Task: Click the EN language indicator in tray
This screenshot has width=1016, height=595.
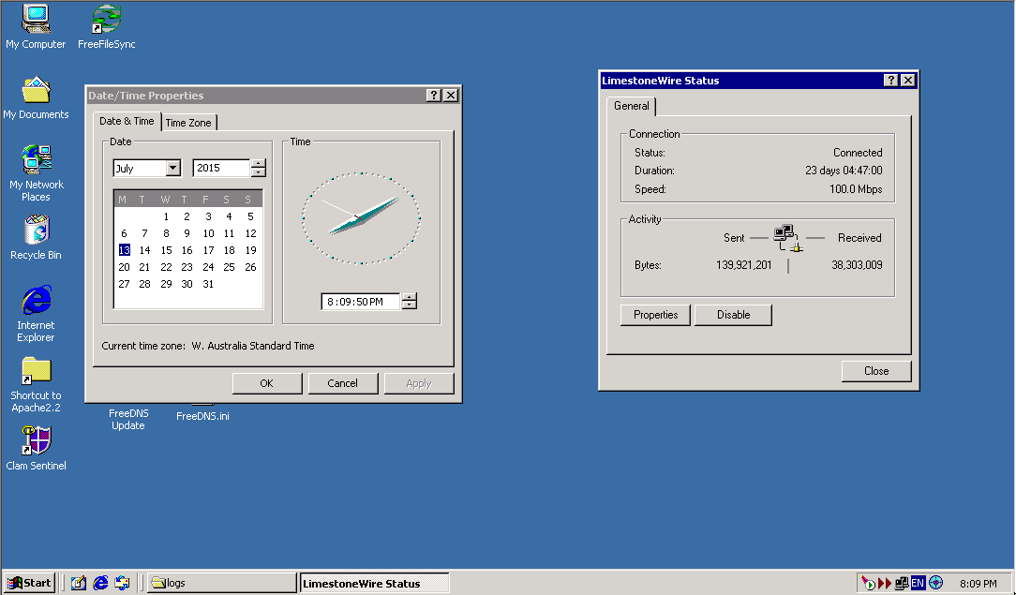Action: click(918, 583)
